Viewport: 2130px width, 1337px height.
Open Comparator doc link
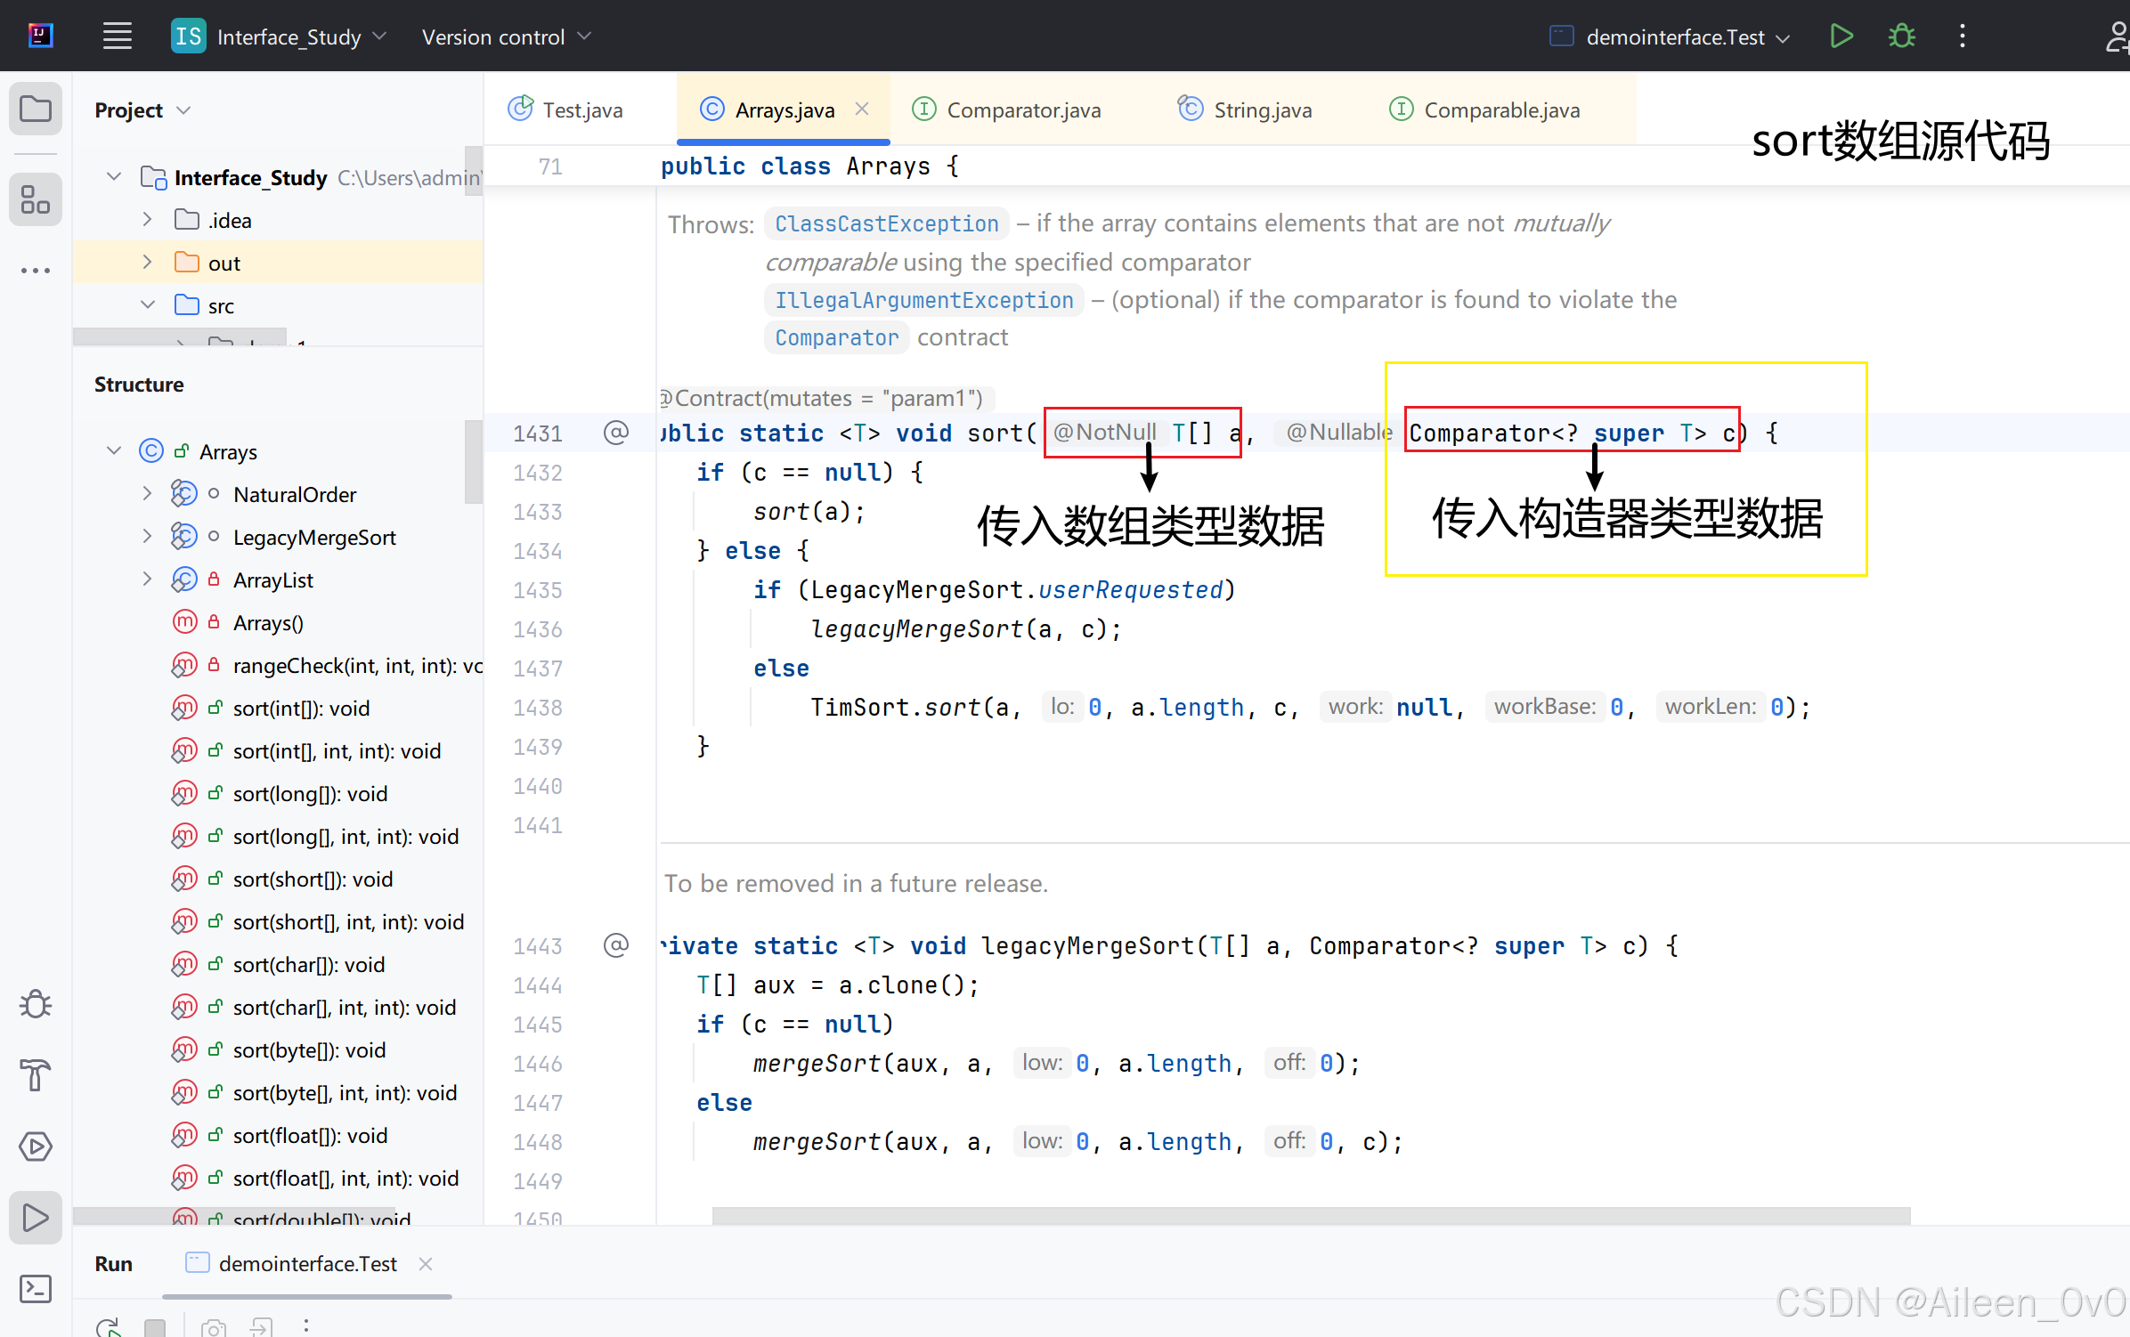(x=836, y=337)
